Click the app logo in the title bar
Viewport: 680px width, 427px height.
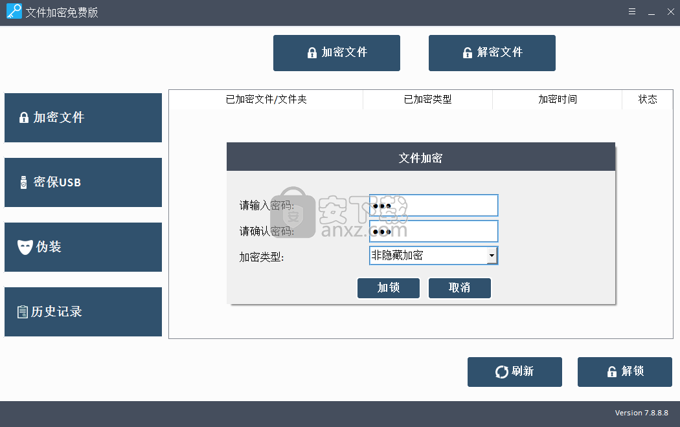coord(14,12)
